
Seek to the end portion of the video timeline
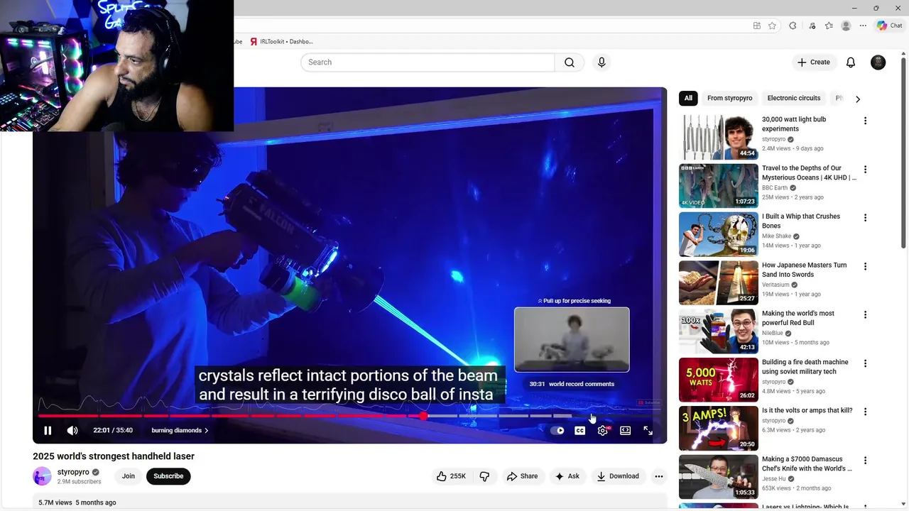618,416
